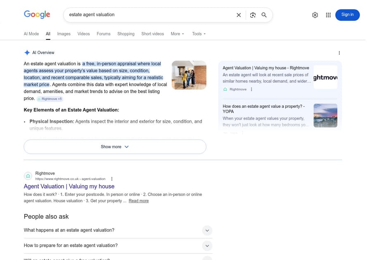Screen dimensions: 370x260
Task: Open three-dot menu beside Rightmove source card
Action: [x=251, y=90]
